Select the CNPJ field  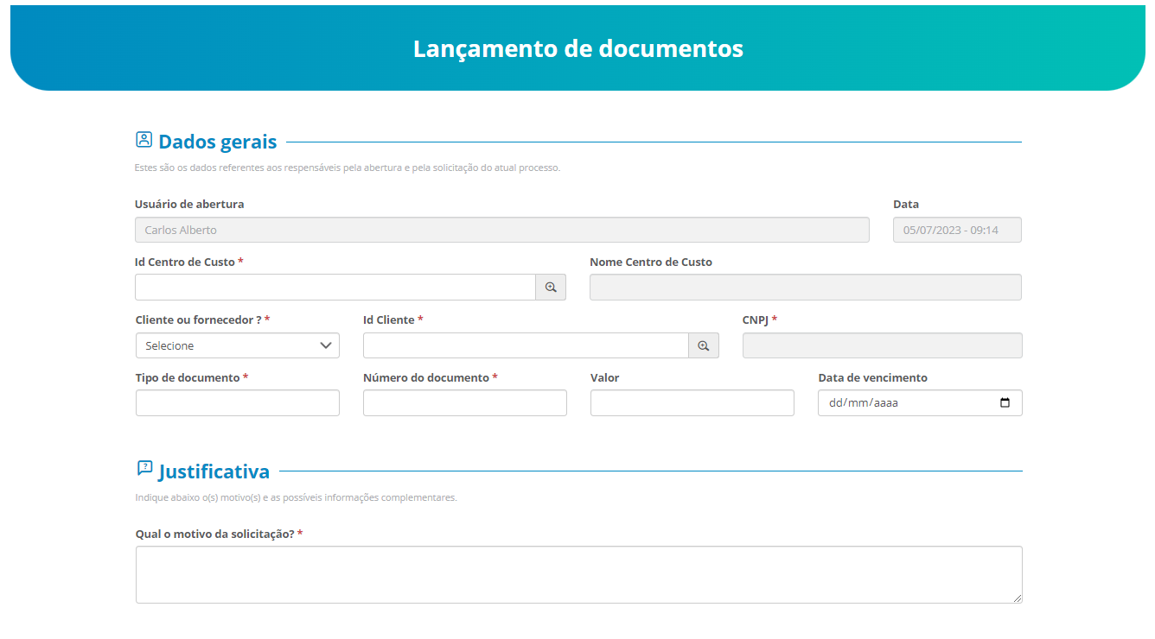tap(882, 345)
